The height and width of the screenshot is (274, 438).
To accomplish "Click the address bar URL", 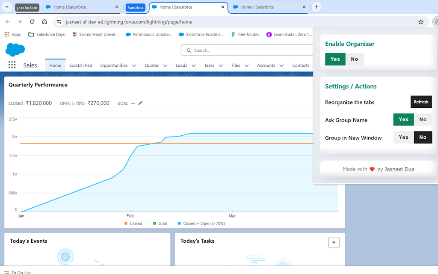I will [129, 22].
